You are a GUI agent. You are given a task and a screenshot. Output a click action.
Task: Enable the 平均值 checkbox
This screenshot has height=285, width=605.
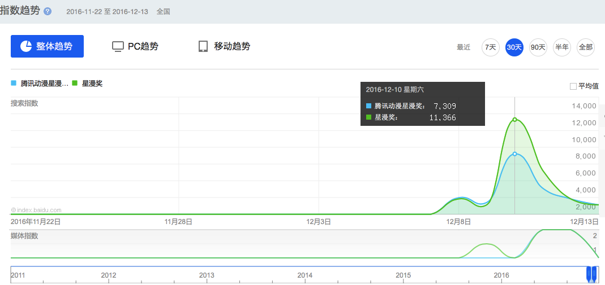(573, 86)
